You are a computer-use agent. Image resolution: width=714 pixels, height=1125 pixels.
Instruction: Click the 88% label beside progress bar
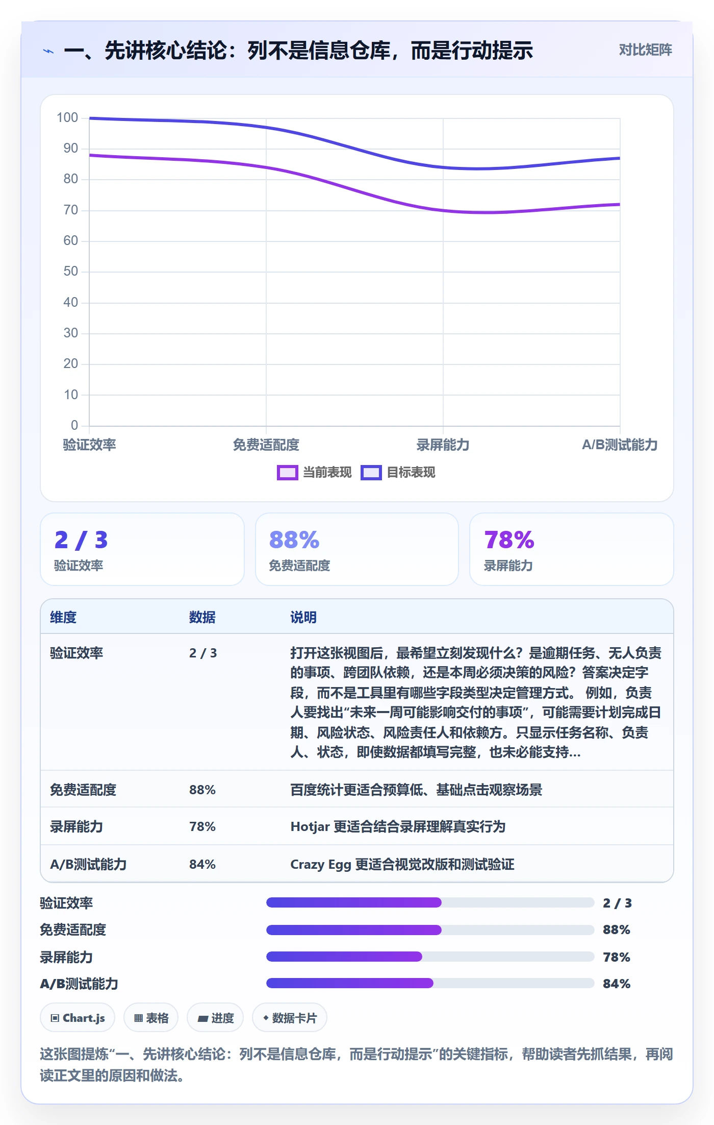617,930
